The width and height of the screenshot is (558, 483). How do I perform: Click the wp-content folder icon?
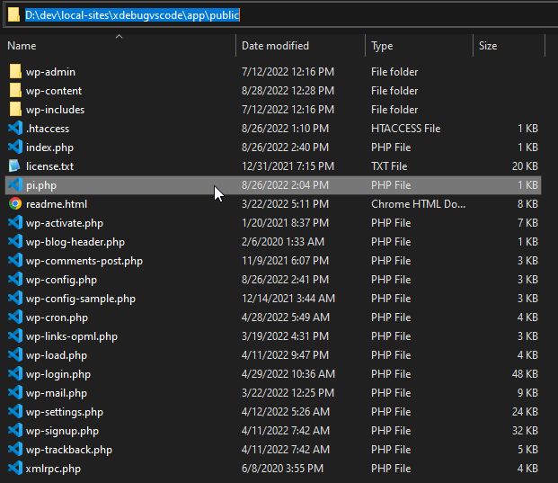[x=15, y=90]
